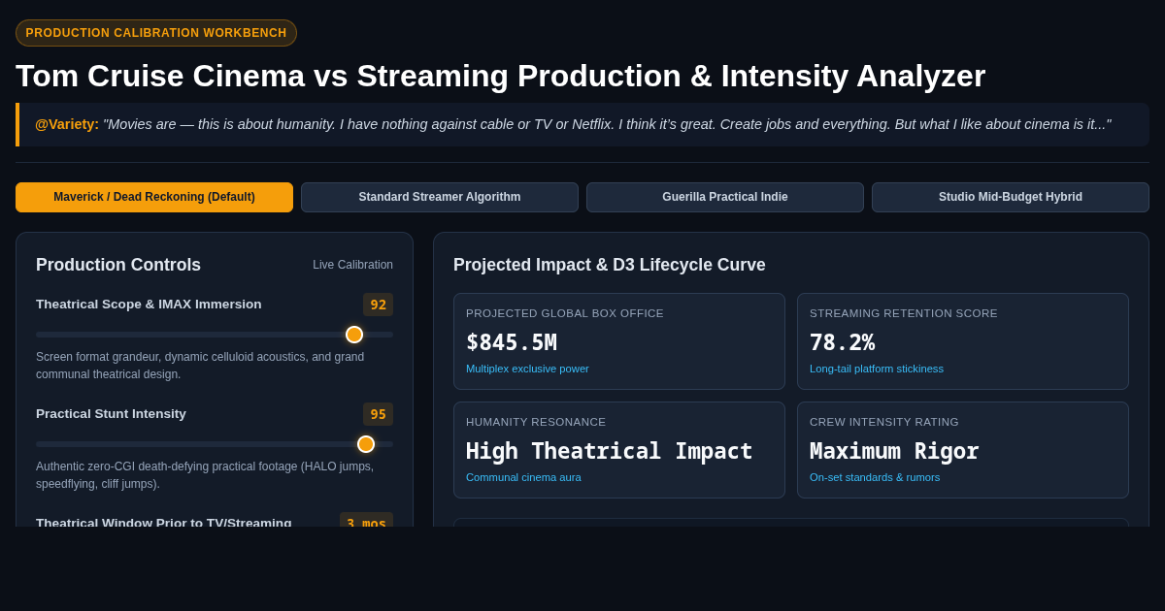The height and width of the screenshot is (611, 1165).
Task: Click the Theatrical Scope & IMAX Immersion label
Action: (149, 305)
